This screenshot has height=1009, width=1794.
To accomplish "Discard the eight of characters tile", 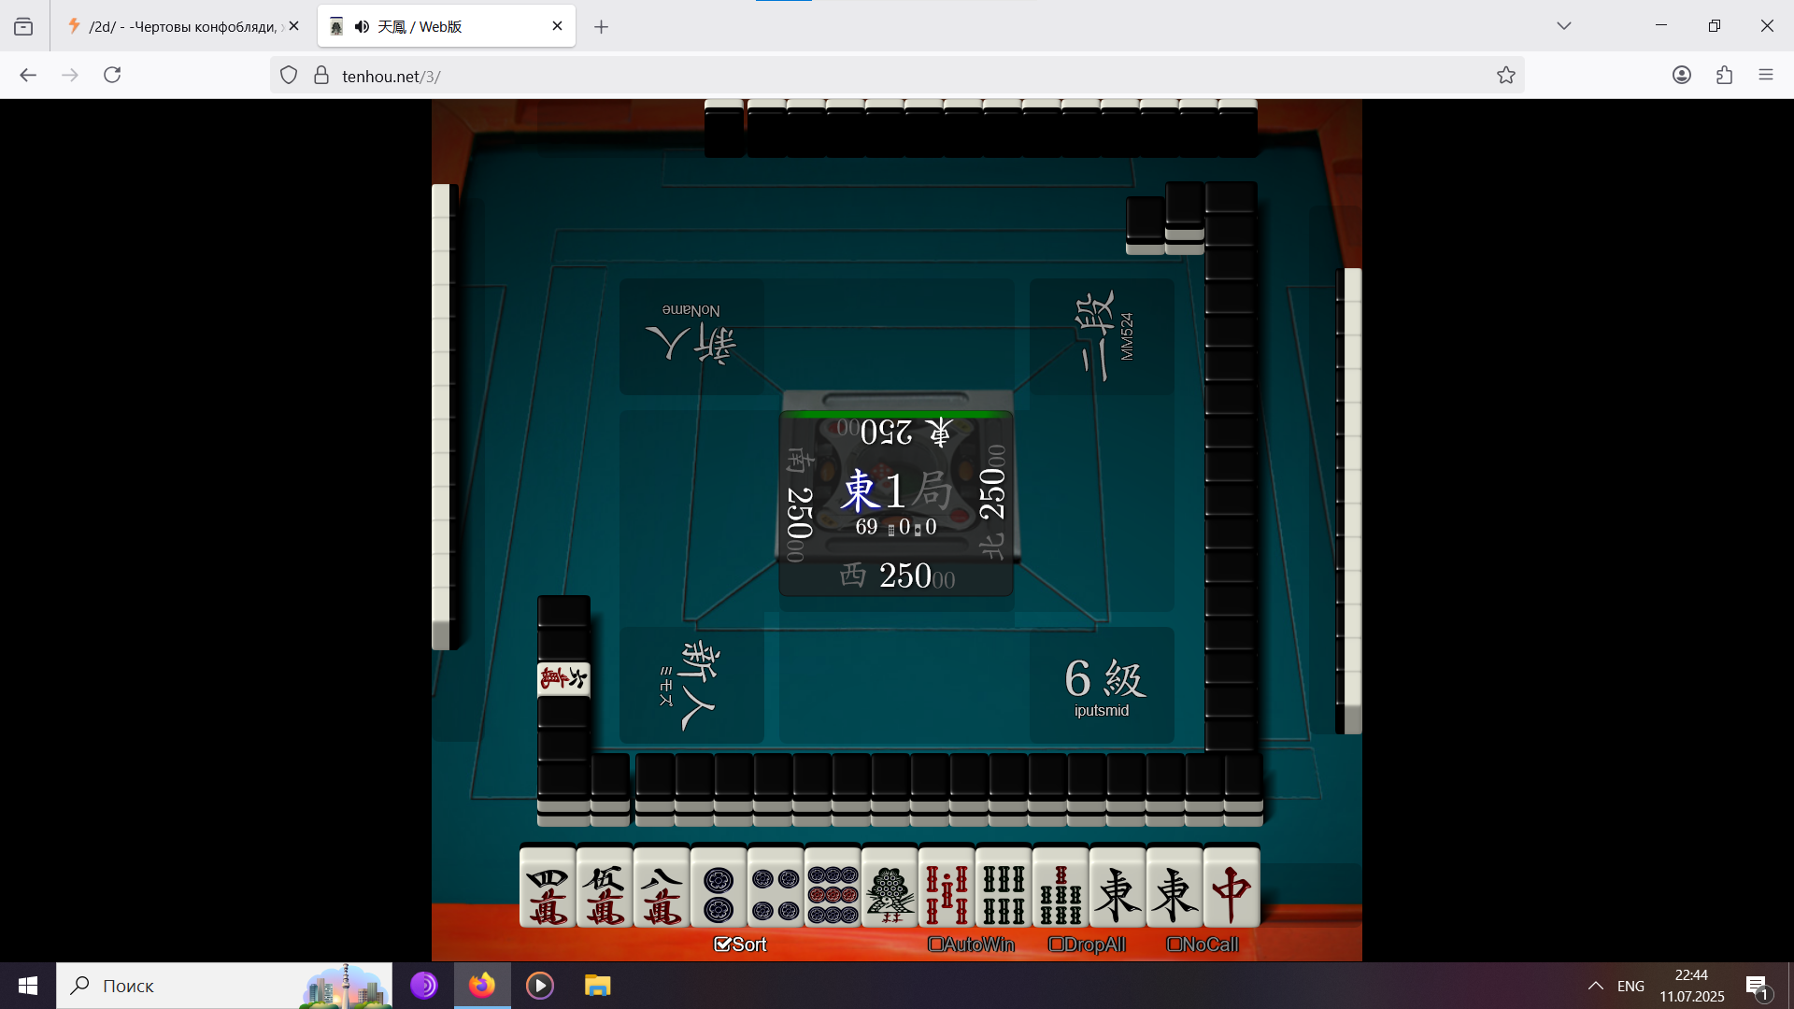I will [x=662, y=888].
